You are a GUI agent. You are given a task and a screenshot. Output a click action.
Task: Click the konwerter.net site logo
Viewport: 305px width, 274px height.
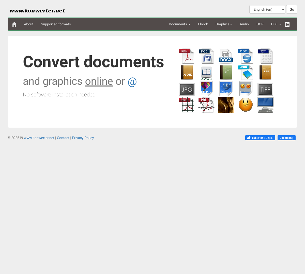[37, 11]
